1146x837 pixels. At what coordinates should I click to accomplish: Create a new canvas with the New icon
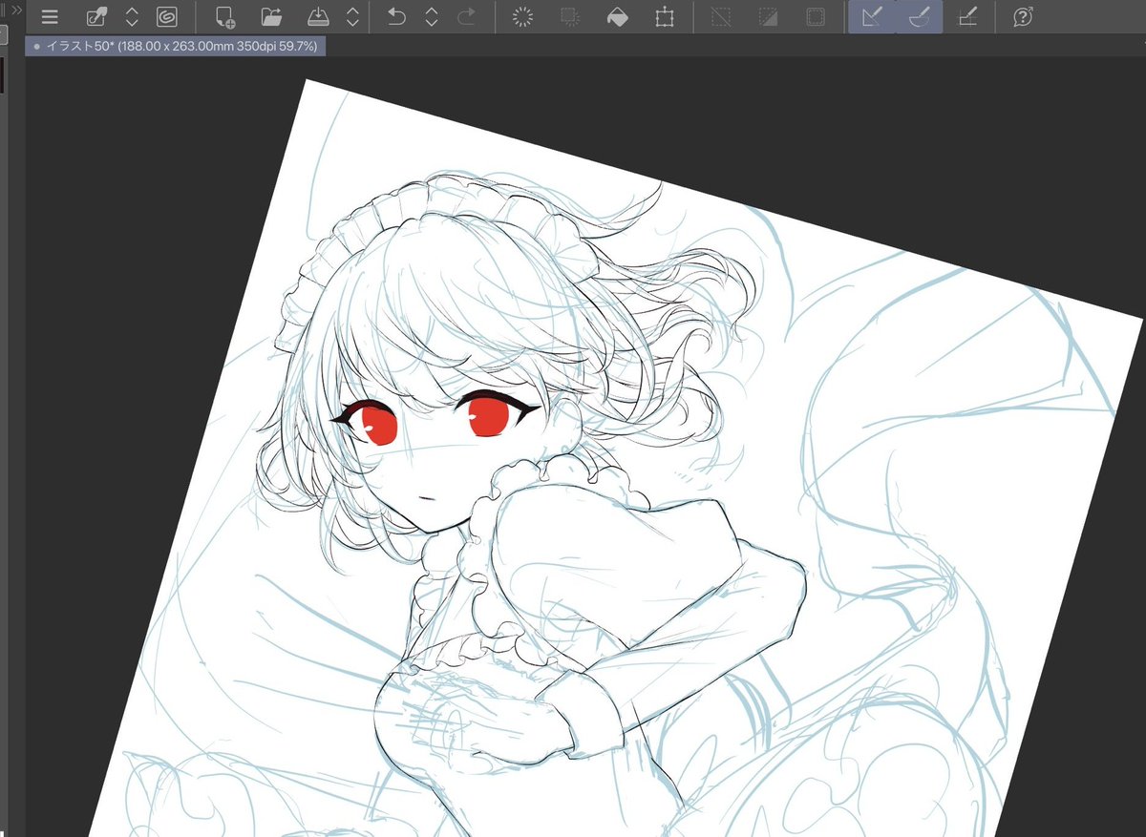pos(225,17)
